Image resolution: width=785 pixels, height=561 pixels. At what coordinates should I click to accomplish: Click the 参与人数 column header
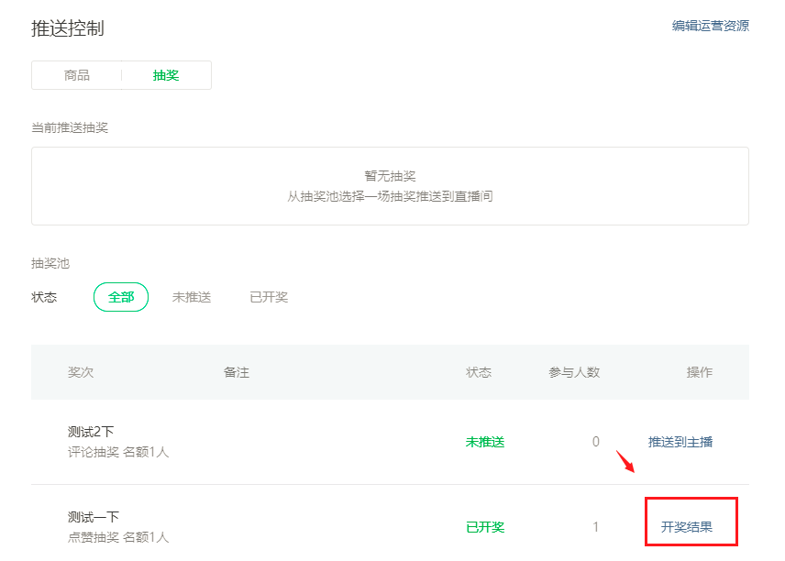[574, 372]
